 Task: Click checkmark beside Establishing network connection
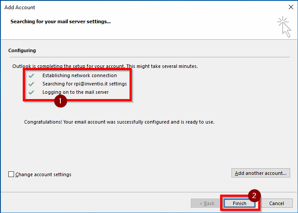pos(31,75)
